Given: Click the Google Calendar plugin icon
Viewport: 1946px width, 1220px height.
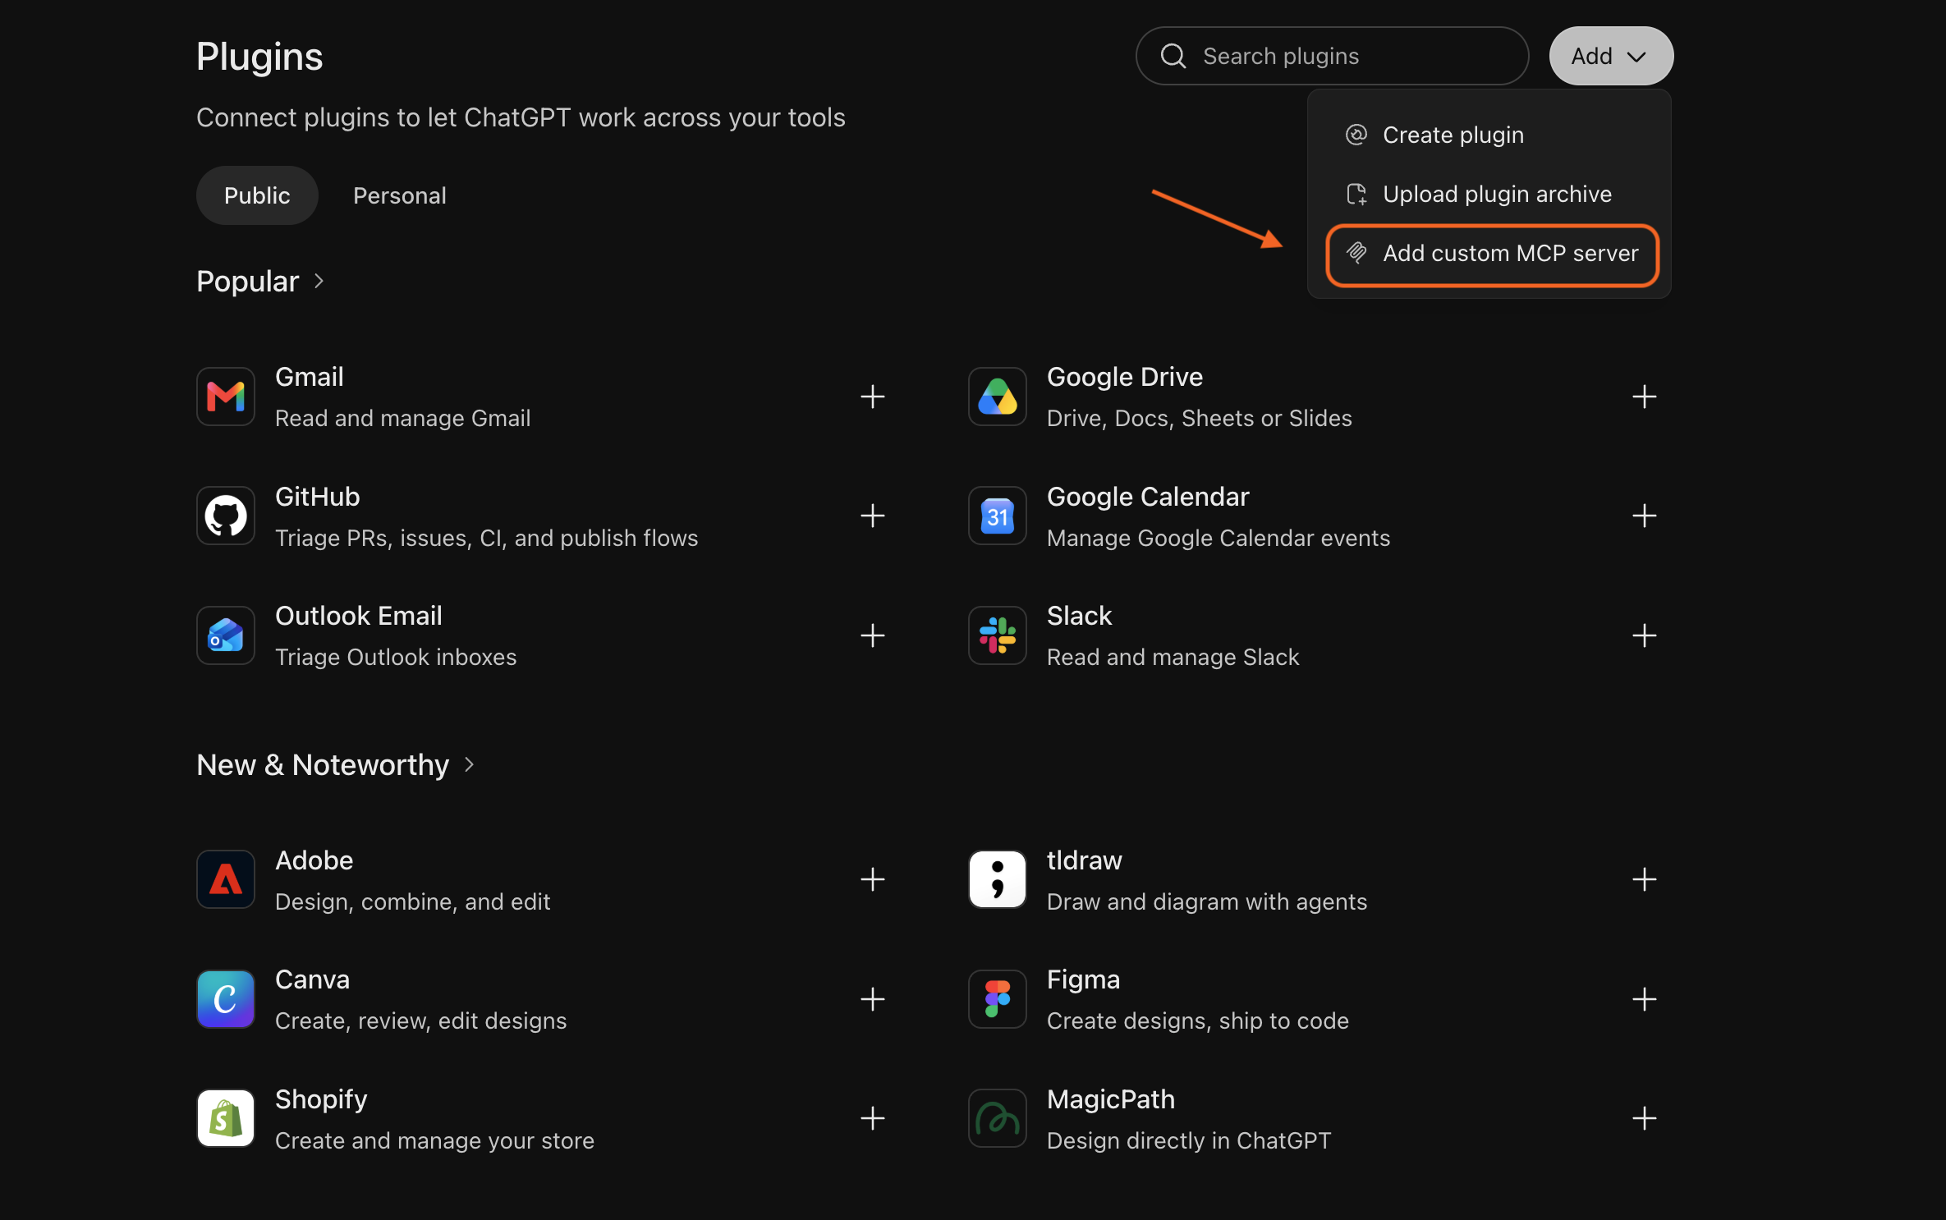Looking at the screenshot, I should [998, 516].
